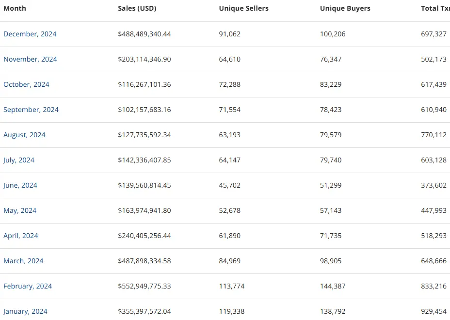Select the September, 2024 link
450x320 pixels.
(31, 110)
